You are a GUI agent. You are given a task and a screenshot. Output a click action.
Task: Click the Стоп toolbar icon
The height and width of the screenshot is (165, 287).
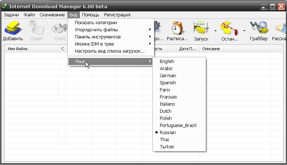tap(60, 28)
